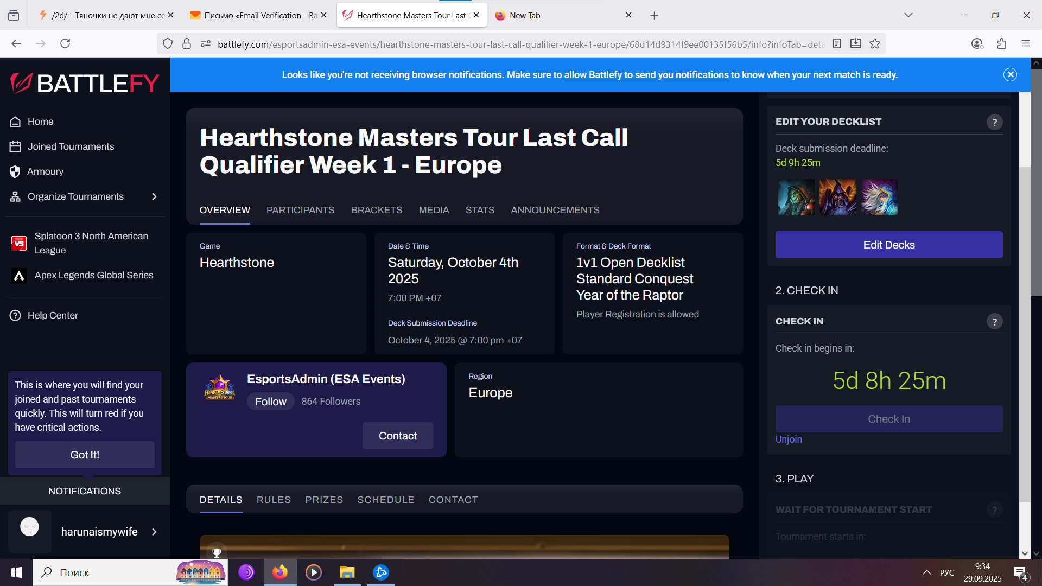Expand harunaismywife profile chevron

tap(154, 532)
